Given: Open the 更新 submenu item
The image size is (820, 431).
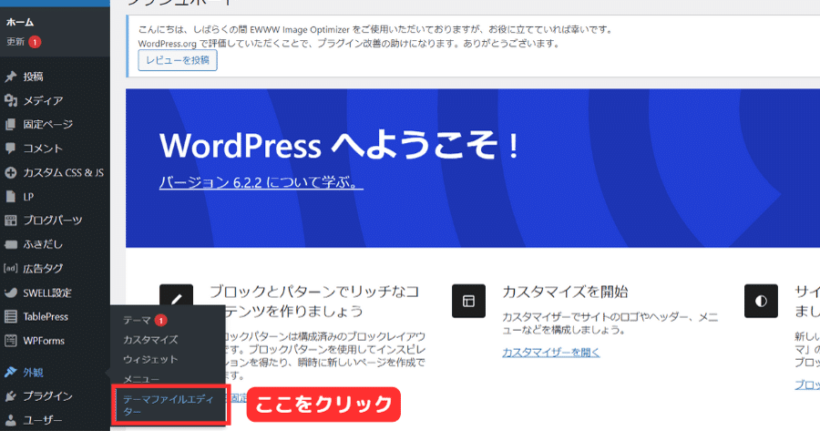Looking at the screenshot, I should click(15, 42).
